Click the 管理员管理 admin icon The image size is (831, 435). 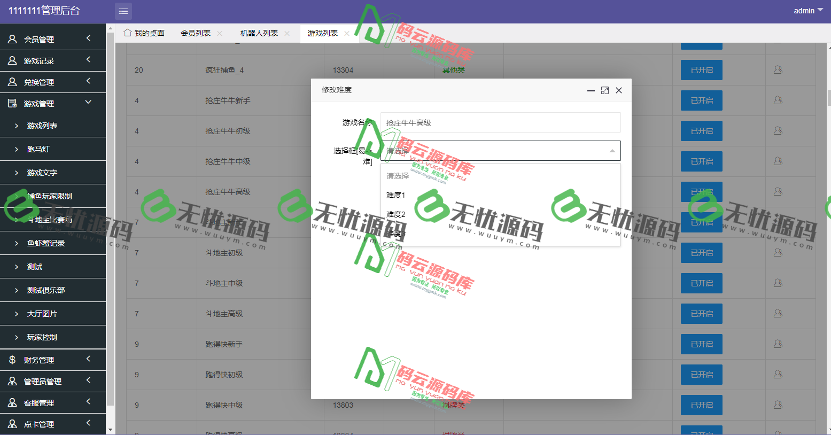(12, 381)
